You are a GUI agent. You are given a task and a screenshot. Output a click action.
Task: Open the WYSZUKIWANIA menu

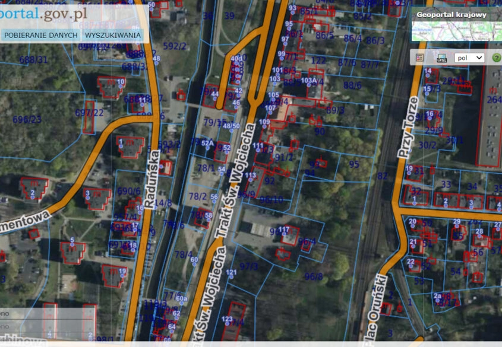pyautogui.click(x=113, y=35)
